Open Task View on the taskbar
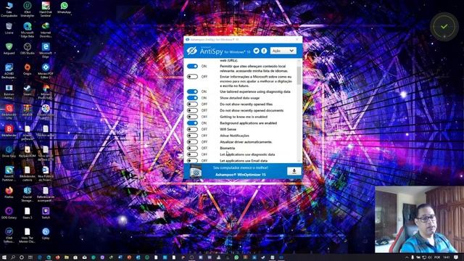Screen dimensions: 464x261 (x=30, y=257)
